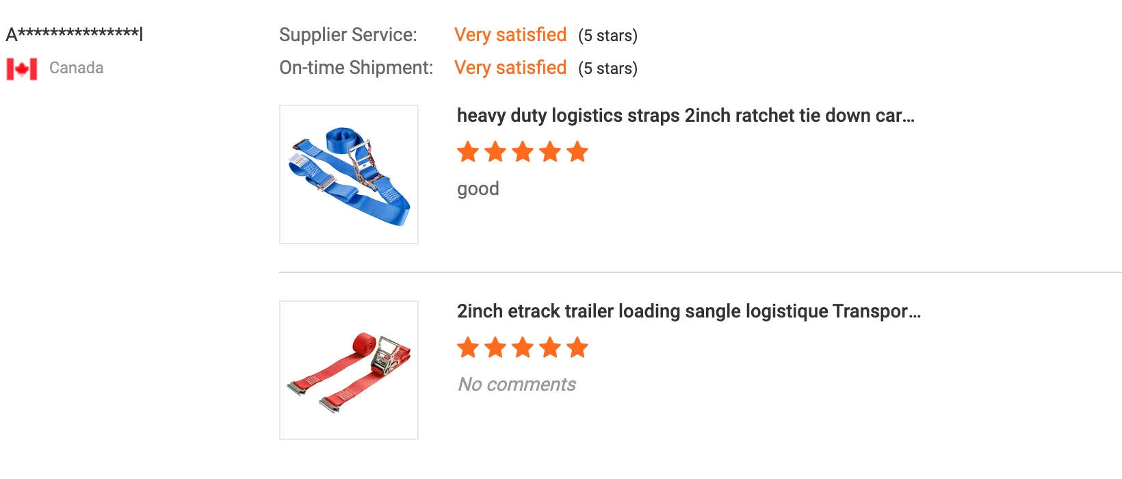Click the Canada country label
This screenshot has width=1122, height=479.
point(77,68)
